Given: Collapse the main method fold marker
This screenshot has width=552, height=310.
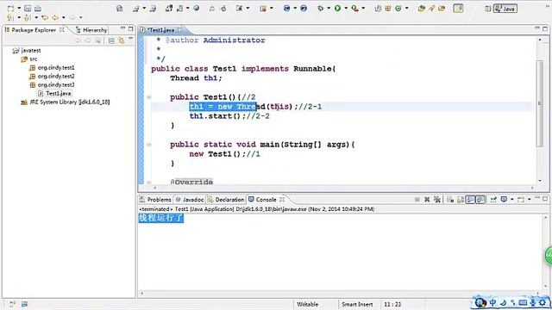Looking at the screenshot, I should 149,145.
